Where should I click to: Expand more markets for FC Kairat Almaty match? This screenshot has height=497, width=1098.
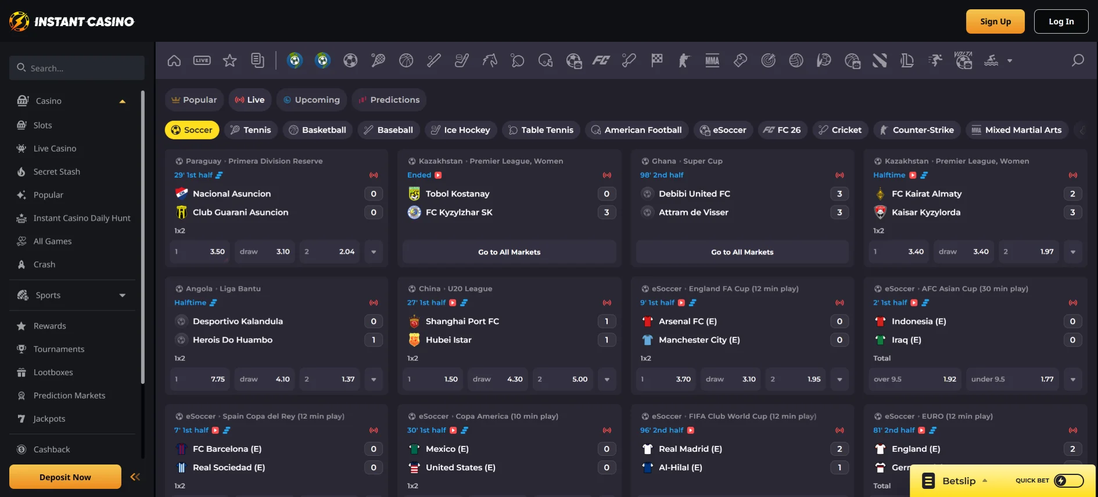(x=1073, y=252)
